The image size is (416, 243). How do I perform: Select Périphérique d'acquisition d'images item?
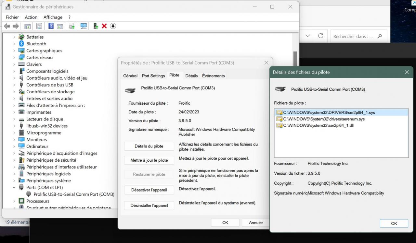click(62, 153)
